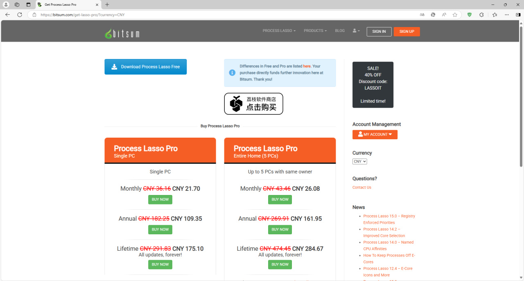Click the SIGN UP button
This screenshot has height=281, width=524.
(407, 32)
